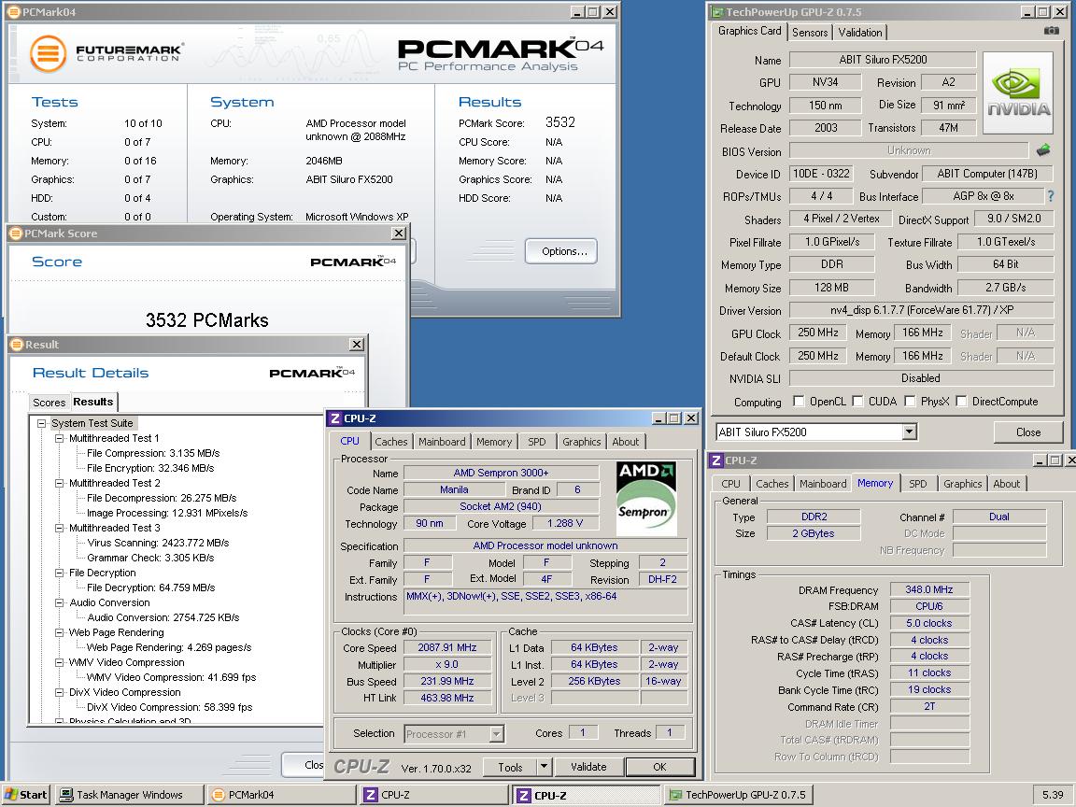Click the Result window title icon
This screenshot has width=1076, height=807.
[x=17, y=345]
